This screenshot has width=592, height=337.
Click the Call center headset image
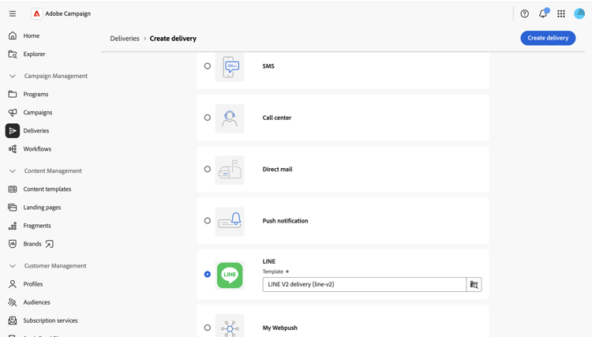coord(230,118)
